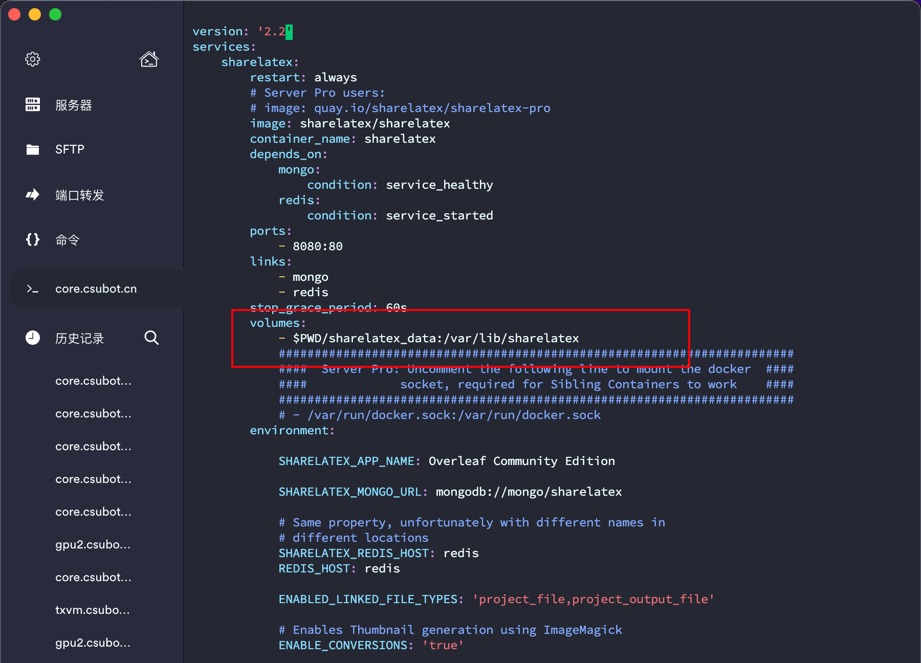Click the highlighted volumes line in the terminal
921x663 pixels.
coord(278,323)
